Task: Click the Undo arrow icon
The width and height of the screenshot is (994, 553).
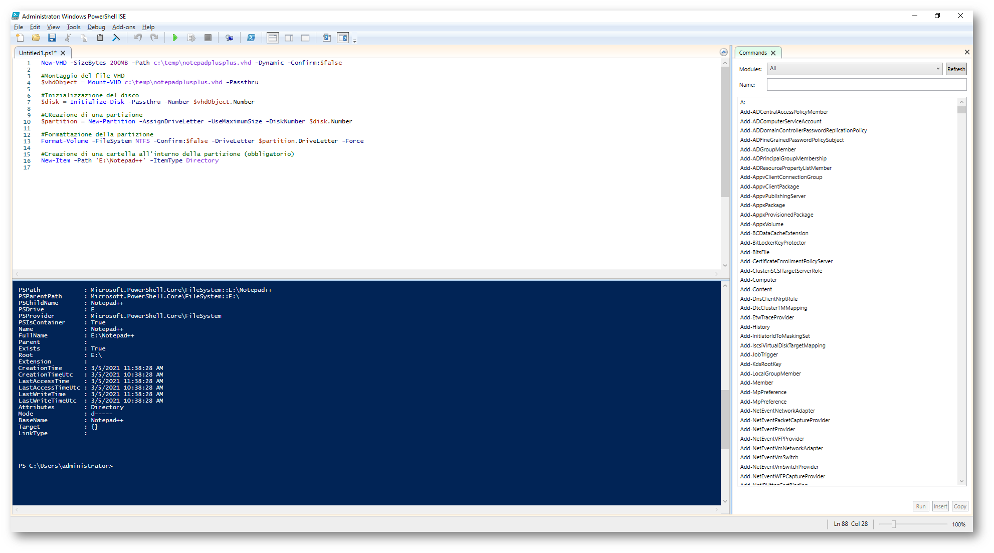Action: pos(138,38)
